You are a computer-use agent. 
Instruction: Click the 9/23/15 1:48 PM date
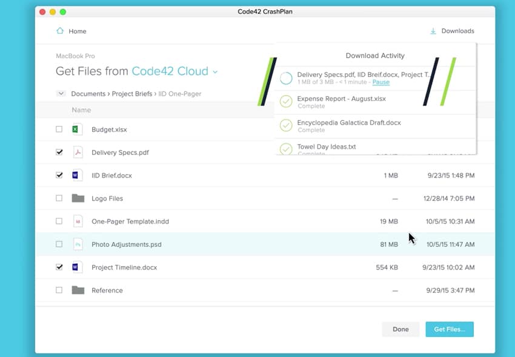[451, 175]
